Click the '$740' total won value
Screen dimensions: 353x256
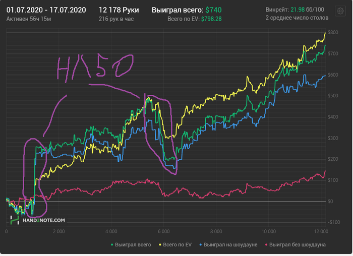click(x=213, y=10)
